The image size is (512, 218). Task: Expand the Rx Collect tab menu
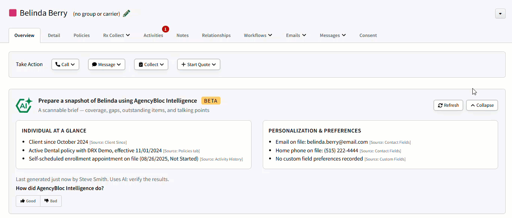coord(116,35)
